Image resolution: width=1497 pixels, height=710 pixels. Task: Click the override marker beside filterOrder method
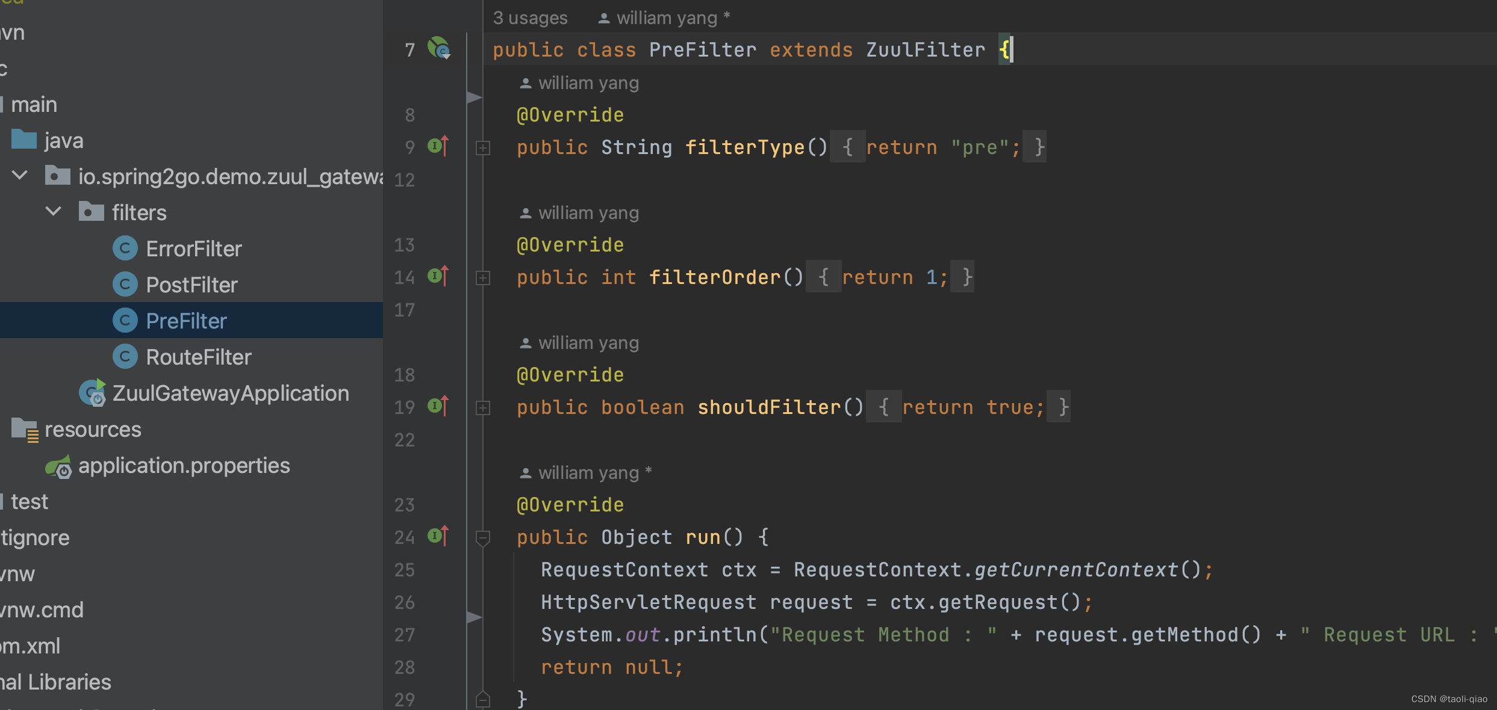coord(438,276)
